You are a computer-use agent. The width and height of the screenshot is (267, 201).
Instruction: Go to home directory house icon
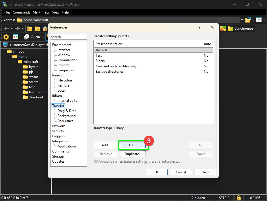[45, 28]
